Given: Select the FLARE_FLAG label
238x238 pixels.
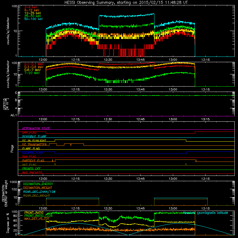Looking at the screenshot, I should 31,148.
